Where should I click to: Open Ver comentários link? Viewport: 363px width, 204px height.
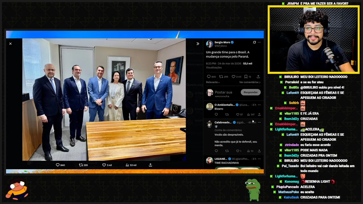point(250,82)
